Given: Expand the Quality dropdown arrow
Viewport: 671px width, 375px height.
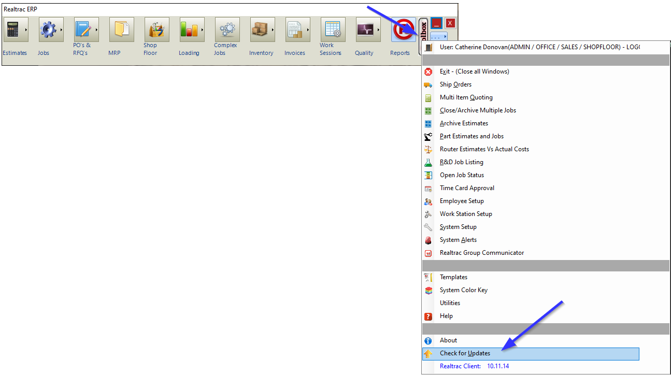Looking at the screenshot, I should coord(377,30).
